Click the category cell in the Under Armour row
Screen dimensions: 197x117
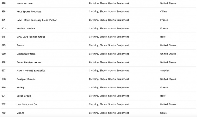[109, 3]
